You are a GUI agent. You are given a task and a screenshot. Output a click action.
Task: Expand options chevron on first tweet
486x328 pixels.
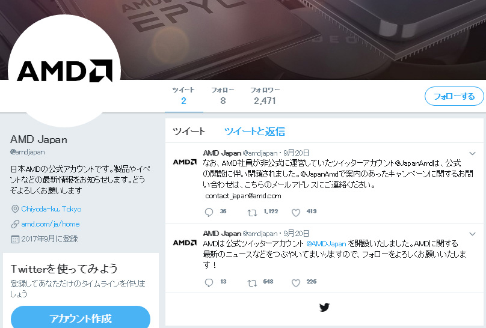472,153
